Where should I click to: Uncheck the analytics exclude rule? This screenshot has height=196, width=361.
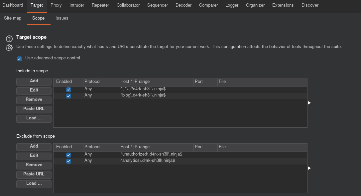(68, 161)
